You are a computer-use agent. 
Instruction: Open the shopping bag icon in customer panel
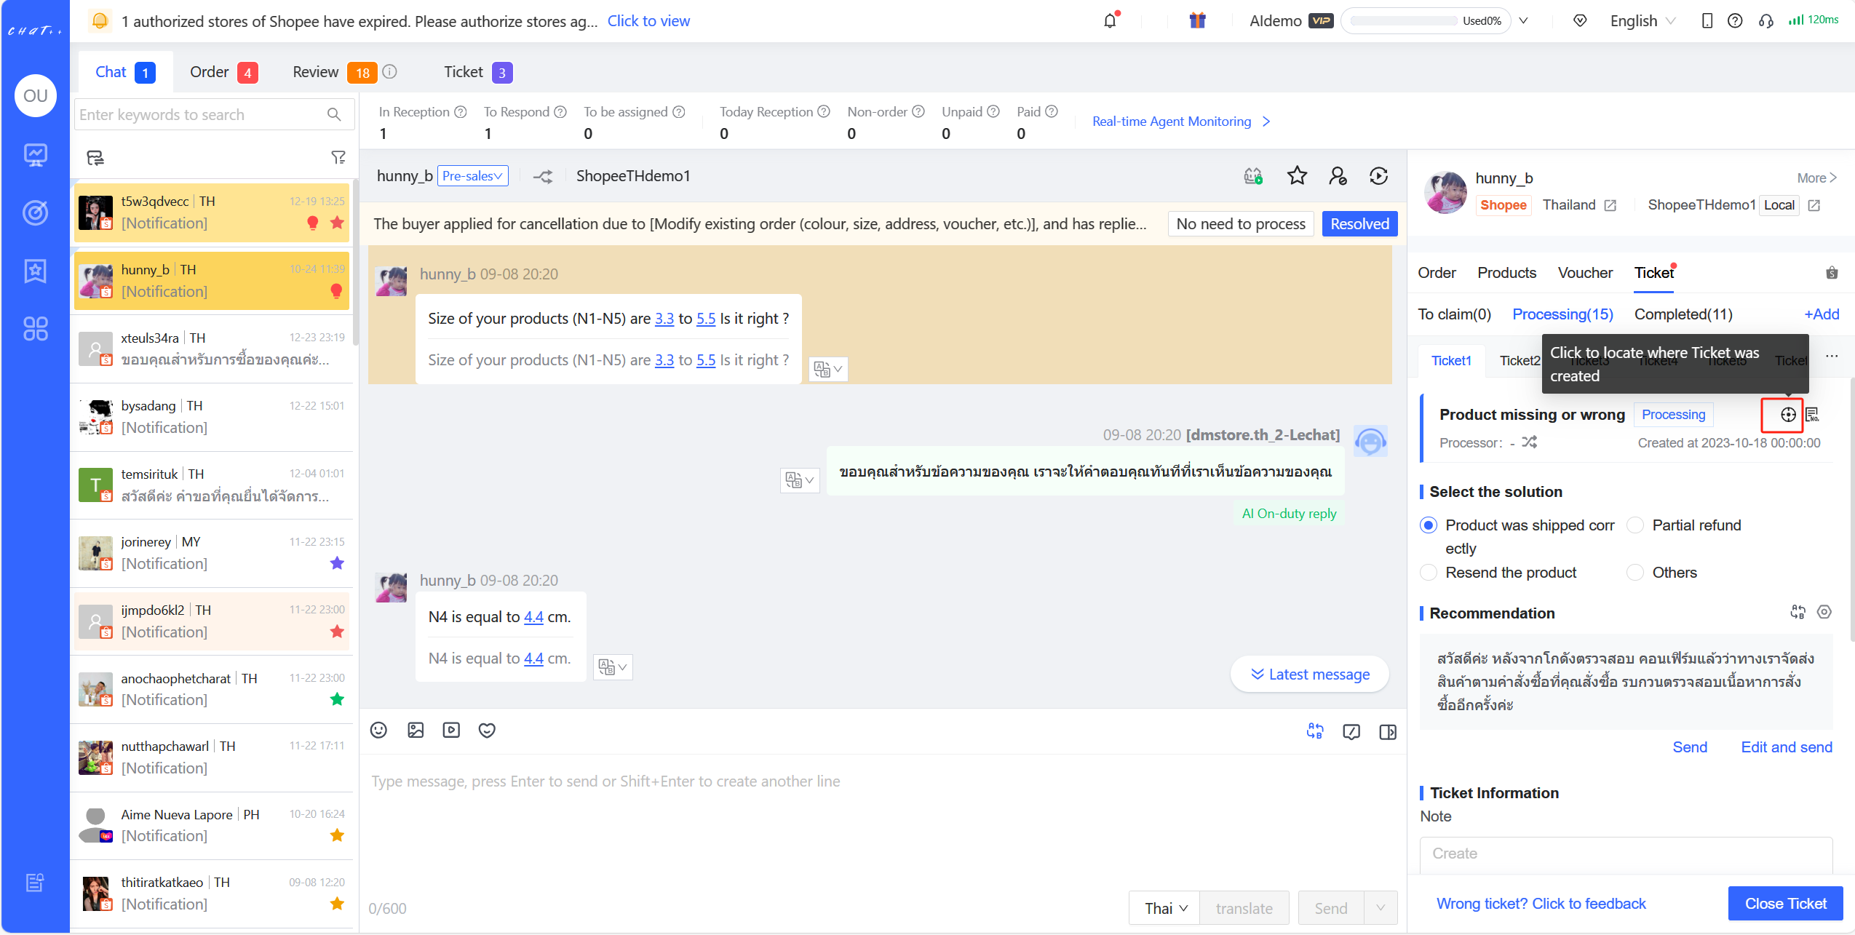1832,273
